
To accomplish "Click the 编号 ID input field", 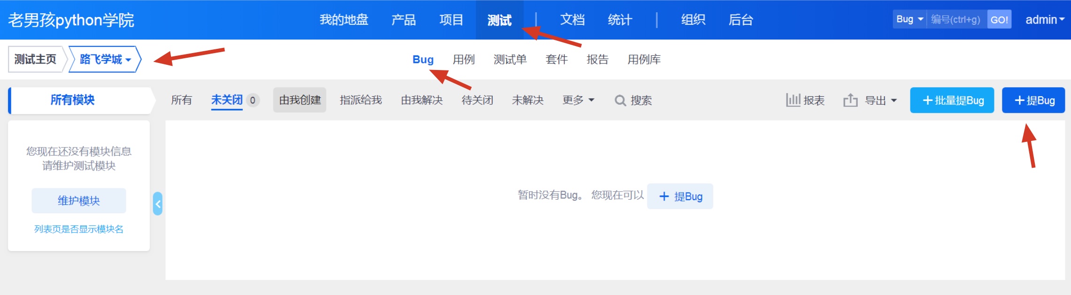I will [x=956, y=19].
